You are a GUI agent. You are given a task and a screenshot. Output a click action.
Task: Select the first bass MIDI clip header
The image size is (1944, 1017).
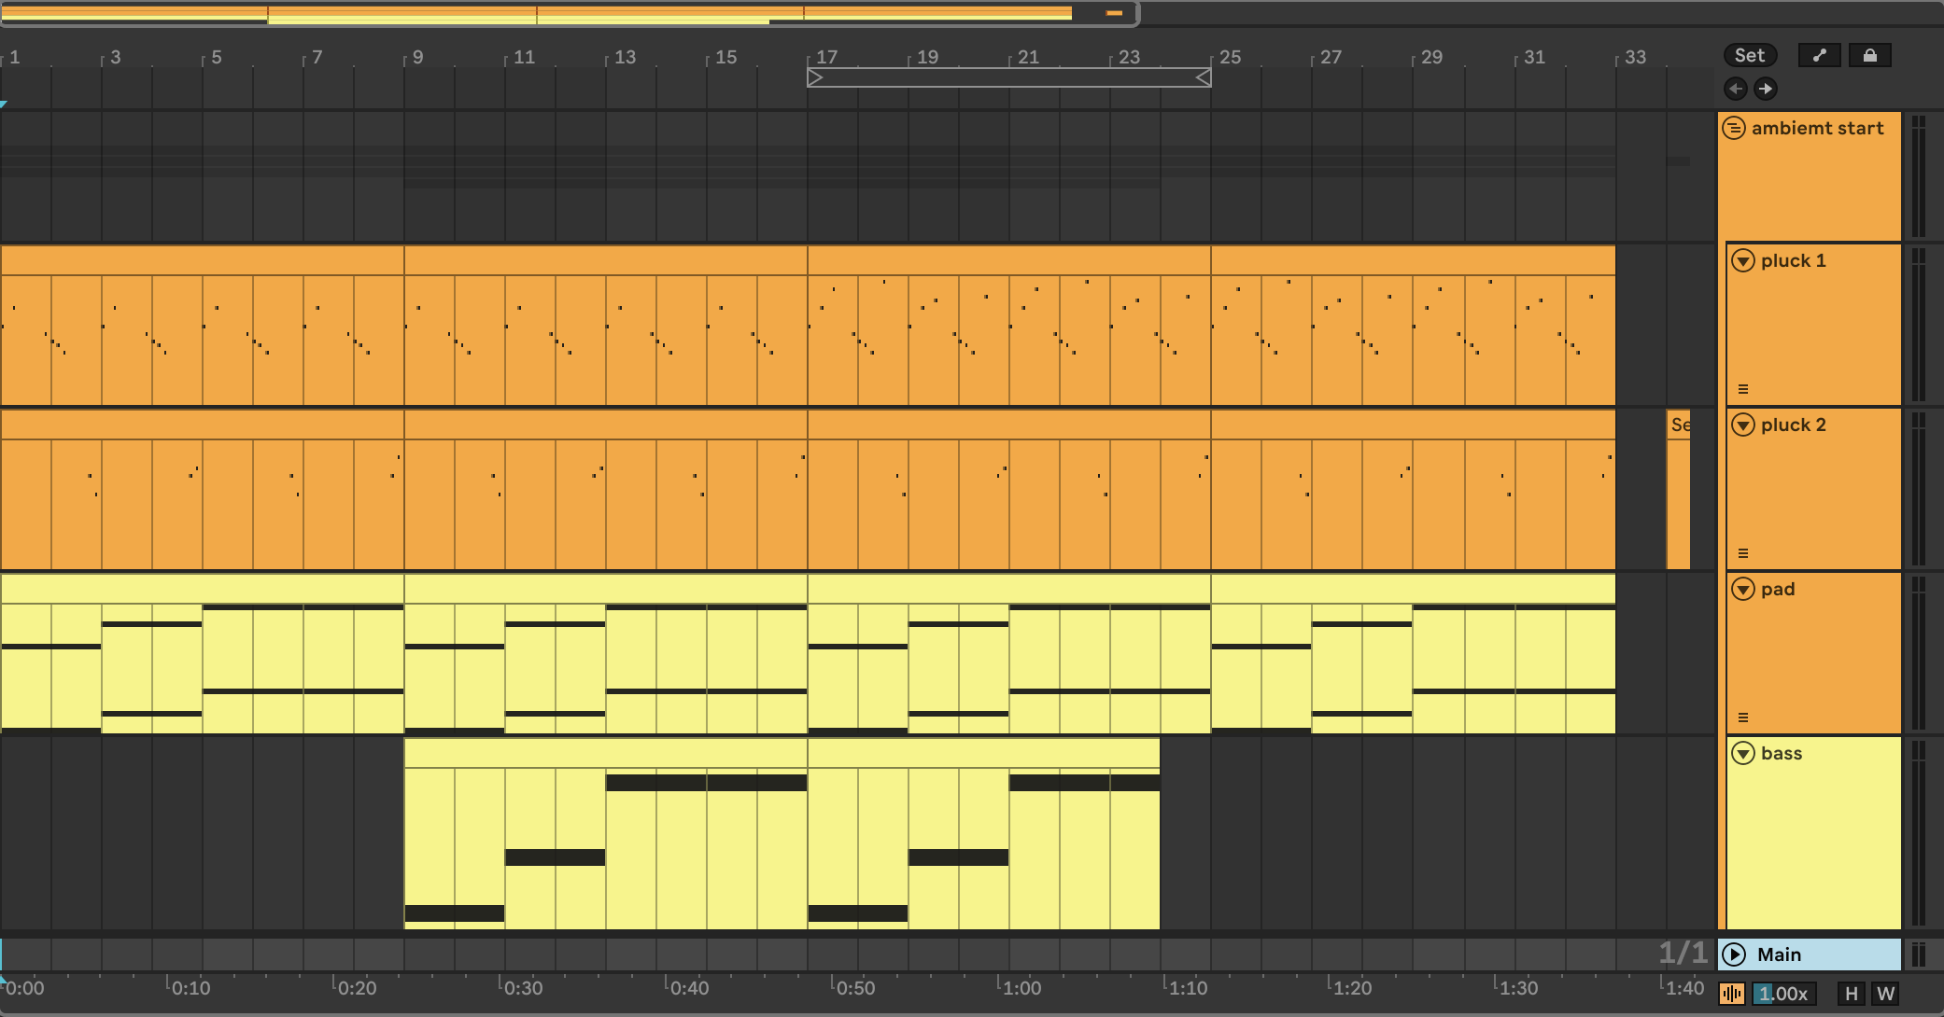(x=605, y=752)
